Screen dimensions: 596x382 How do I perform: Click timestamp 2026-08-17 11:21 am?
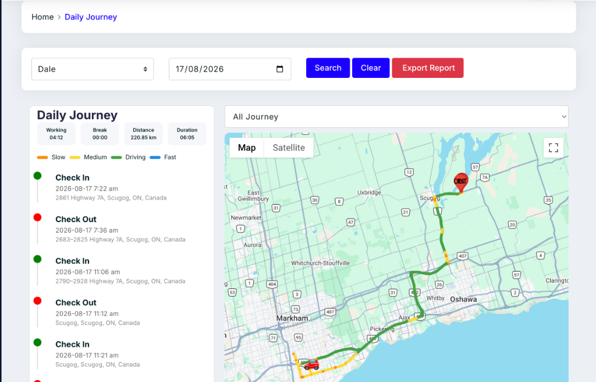[x=87, y=355]
